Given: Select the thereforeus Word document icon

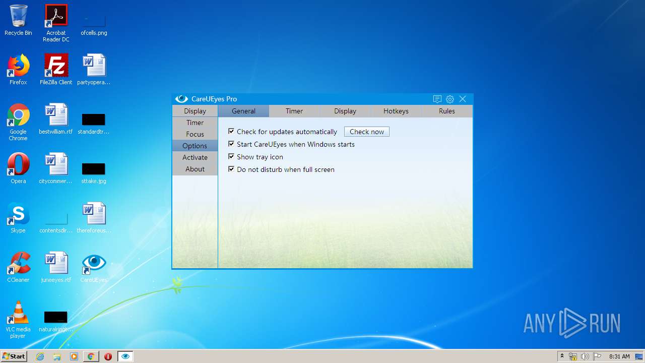Looking at the screenshot, I should click(94, 218).
